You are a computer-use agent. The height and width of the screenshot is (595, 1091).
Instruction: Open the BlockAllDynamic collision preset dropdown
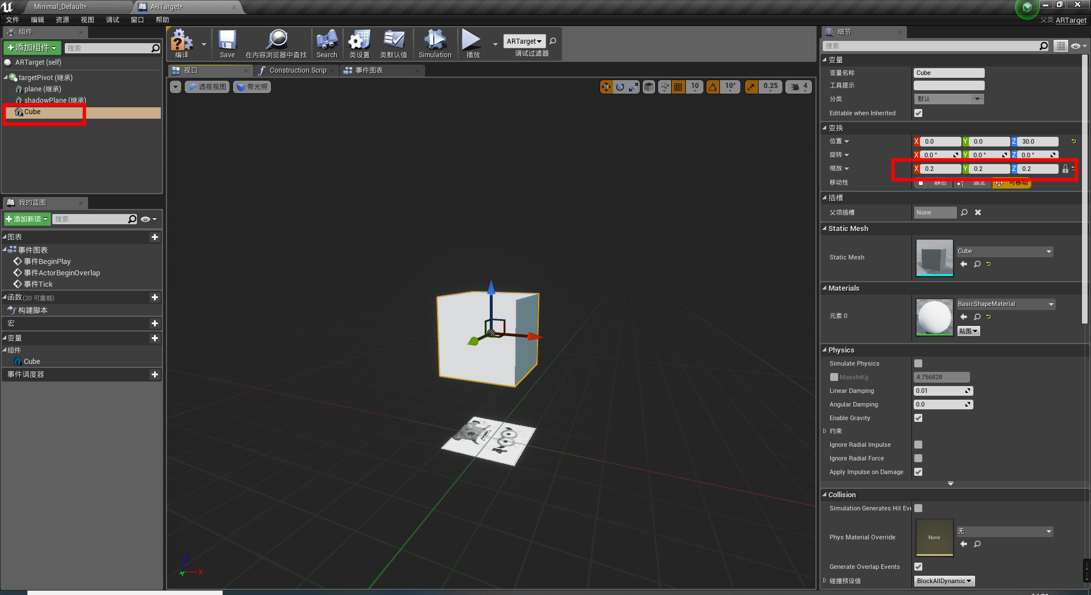pos(943,581)
